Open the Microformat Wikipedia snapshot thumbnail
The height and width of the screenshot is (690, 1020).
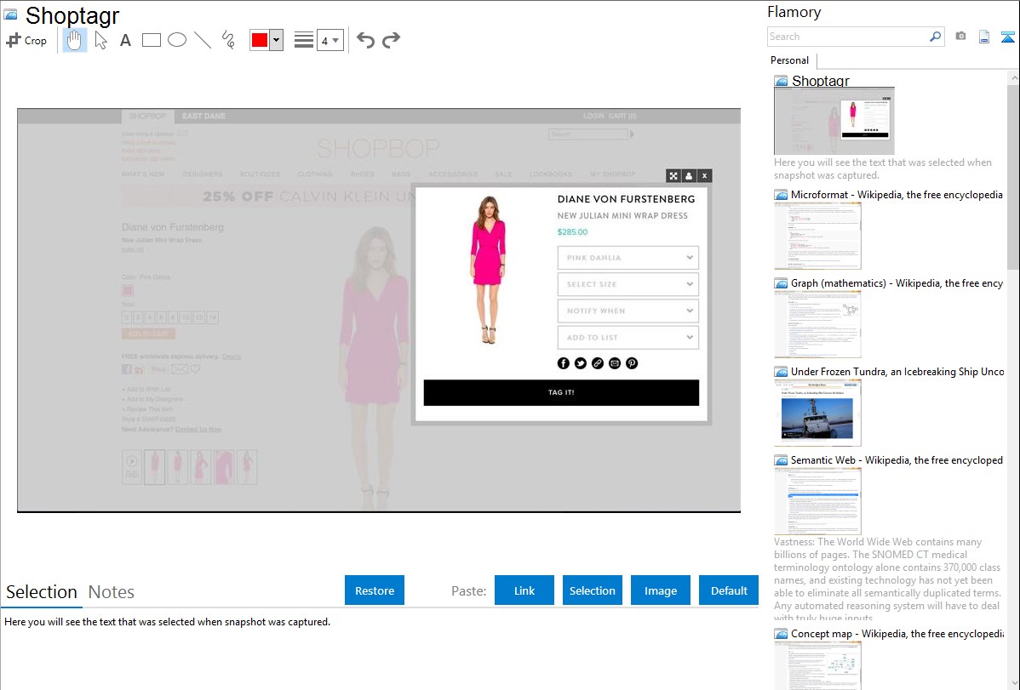817,236
